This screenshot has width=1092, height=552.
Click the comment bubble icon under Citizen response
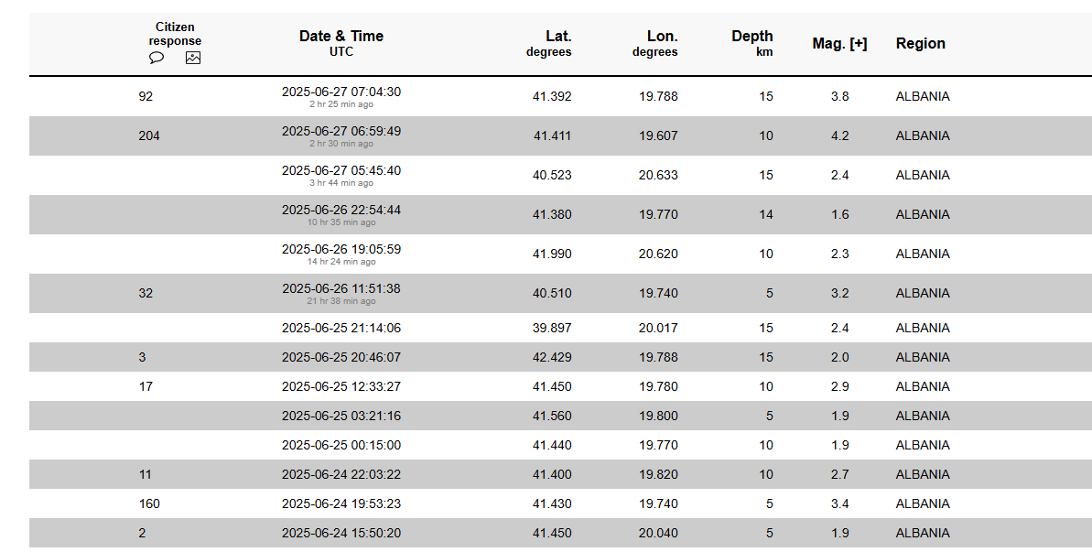[157, 58]
